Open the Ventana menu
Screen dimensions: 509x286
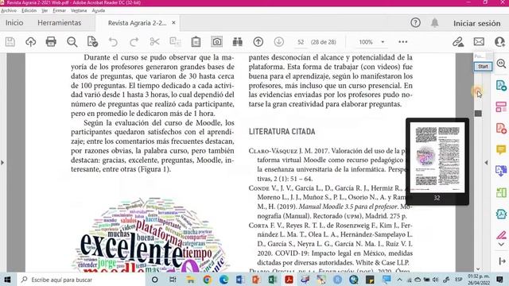tap(79, 10)
